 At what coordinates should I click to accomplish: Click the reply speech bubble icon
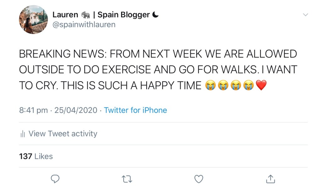click(55, 179)
